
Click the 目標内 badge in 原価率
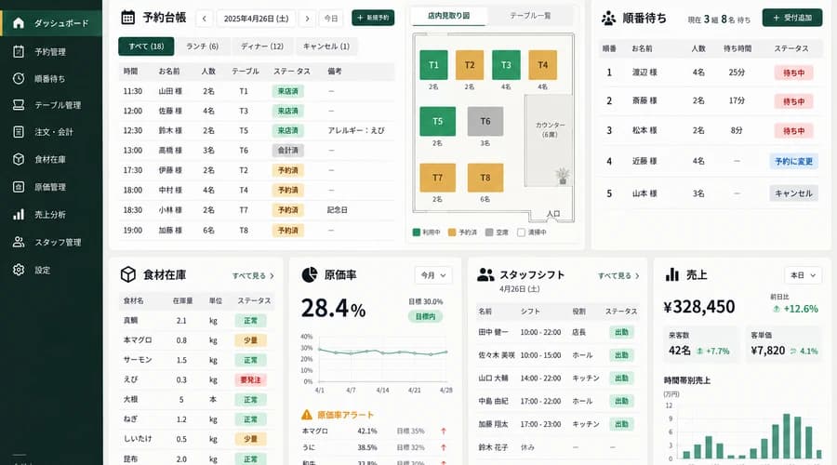(x=425, y=316)
